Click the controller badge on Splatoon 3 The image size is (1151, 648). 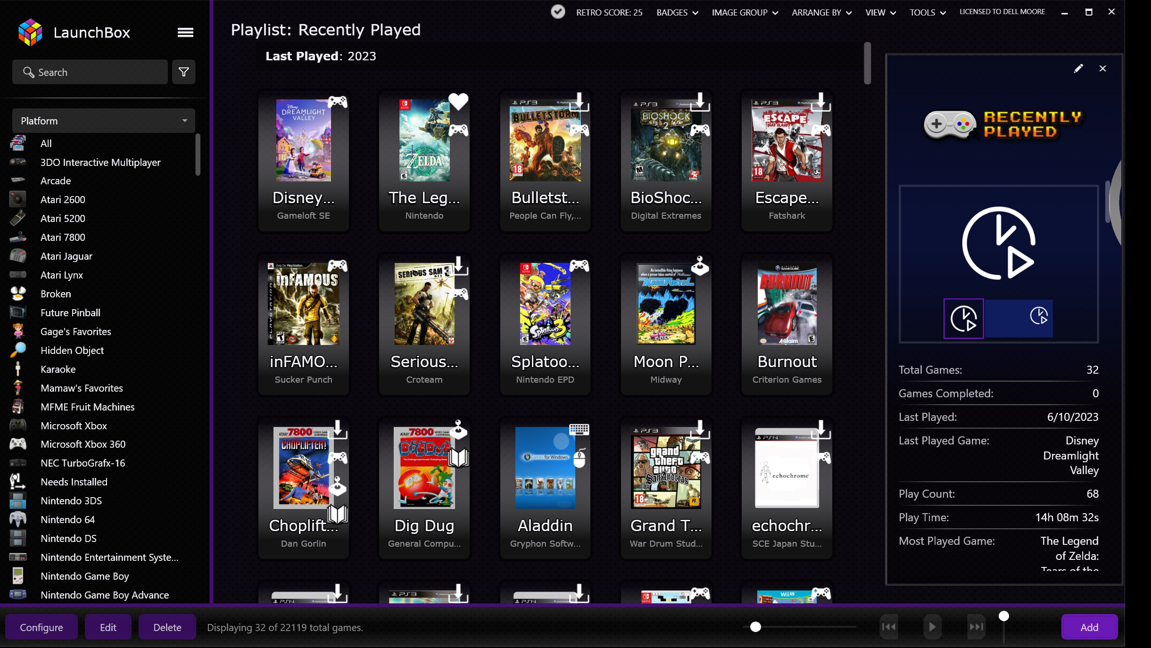[579, 266]
